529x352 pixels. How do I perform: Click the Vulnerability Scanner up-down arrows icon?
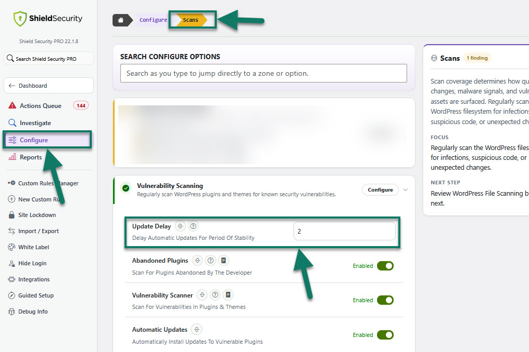[x=202, y=295]
